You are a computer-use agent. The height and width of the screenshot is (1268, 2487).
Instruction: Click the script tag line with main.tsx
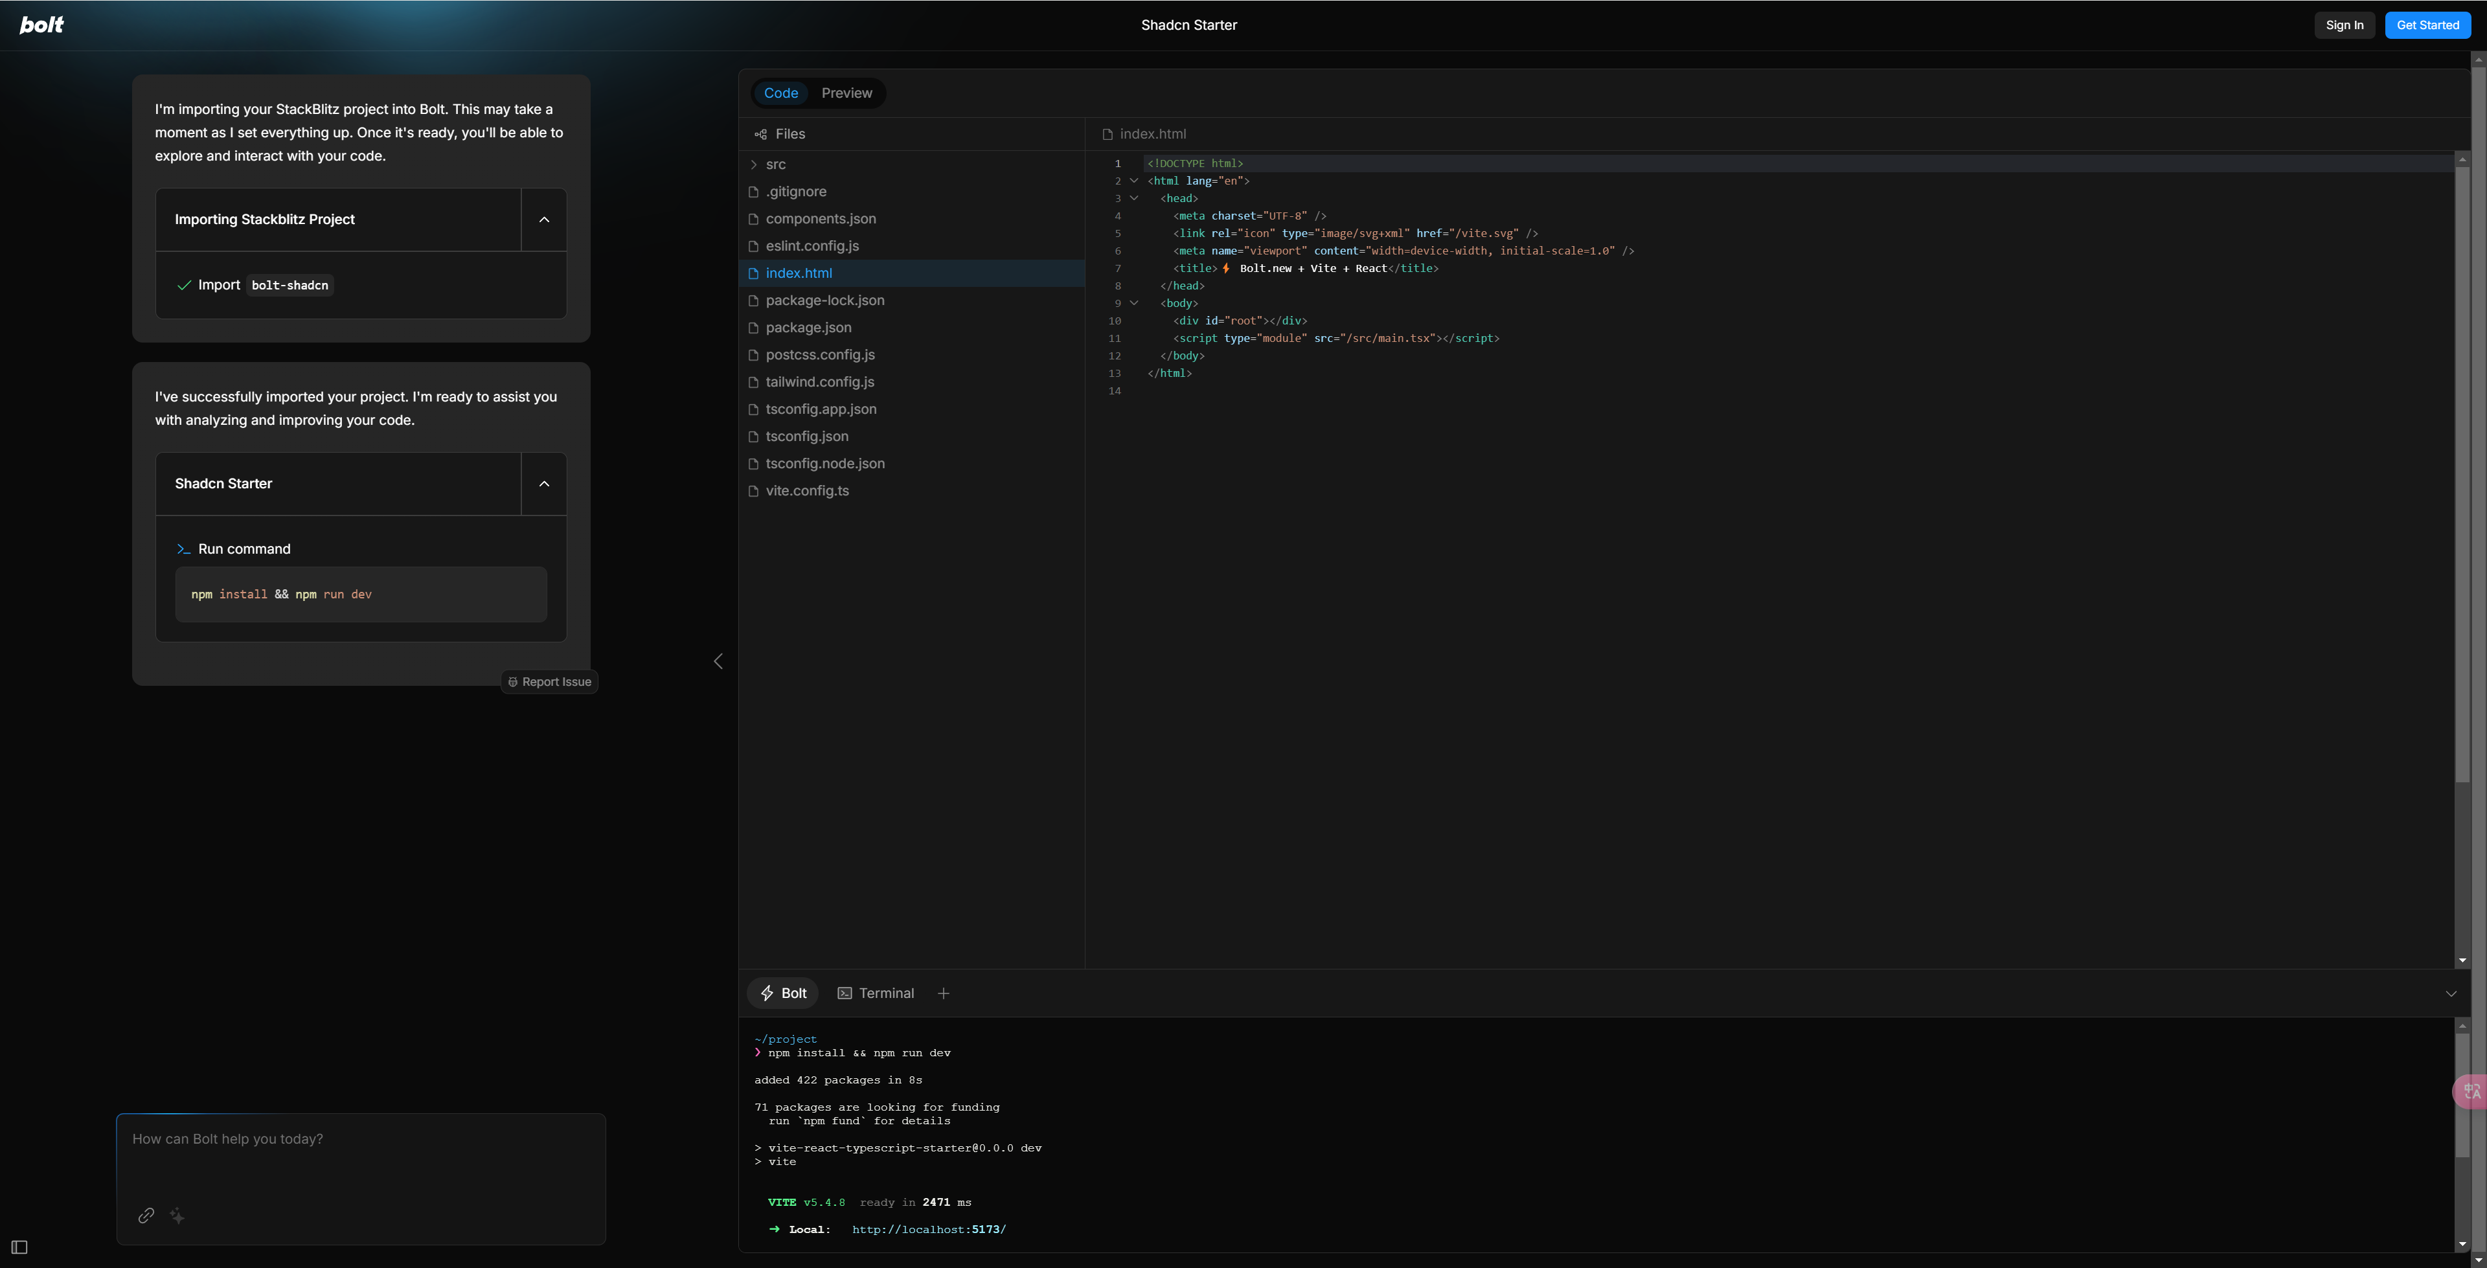click(1336, 338)
